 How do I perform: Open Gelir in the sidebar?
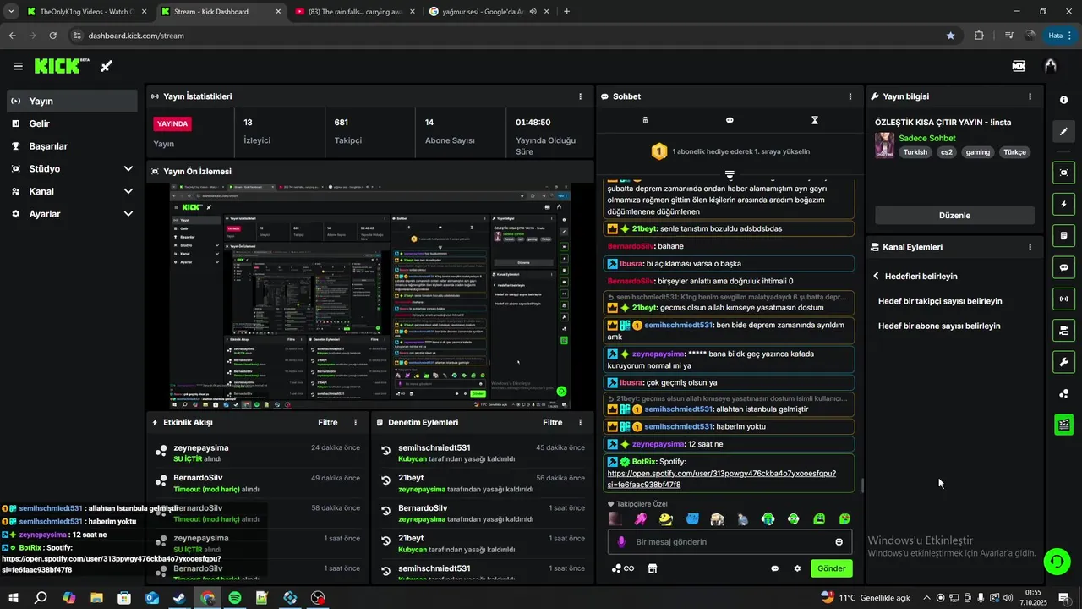point(72,123)
